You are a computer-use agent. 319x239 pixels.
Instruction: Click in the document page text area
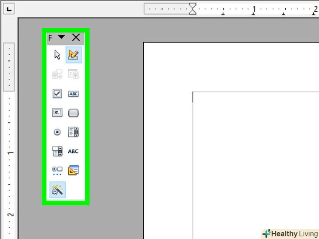256,165
